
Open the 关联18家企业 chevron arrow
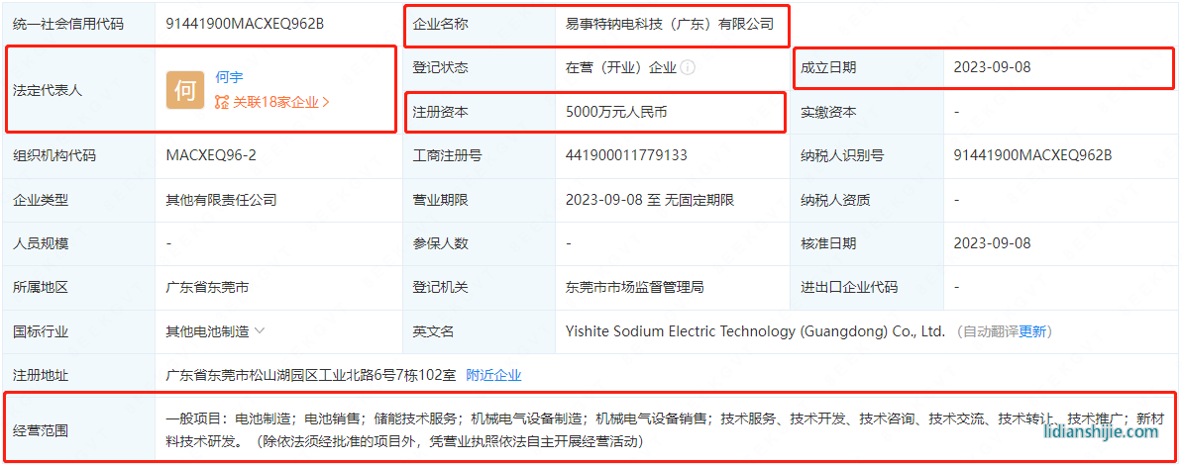(326, 101)
